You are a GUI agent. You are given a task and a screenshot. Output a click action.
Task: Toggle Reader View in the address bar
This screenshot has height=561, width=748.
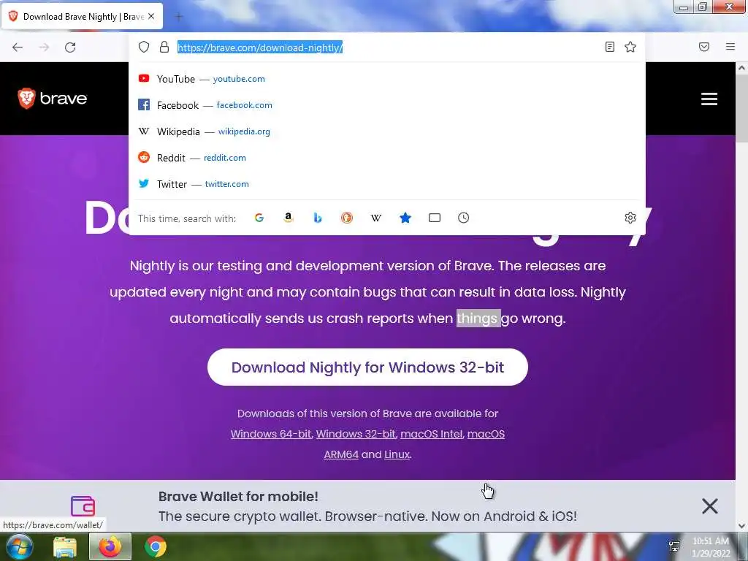pyautogui.click(x=610, y=47)
